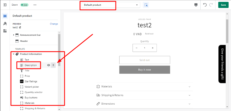The image size is (231, 111).
Task: Grab the Description block drag handle
Action: (53, 65)
